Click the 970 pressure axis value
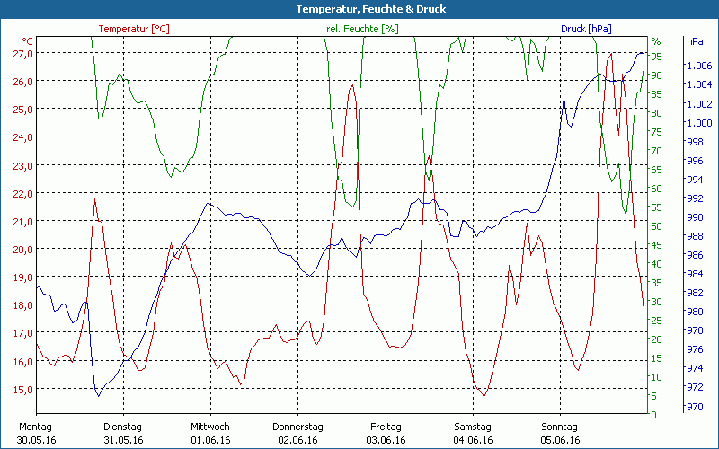Image resolution: width=719 pixels, height=449 pixels. [x=695, y=407]
